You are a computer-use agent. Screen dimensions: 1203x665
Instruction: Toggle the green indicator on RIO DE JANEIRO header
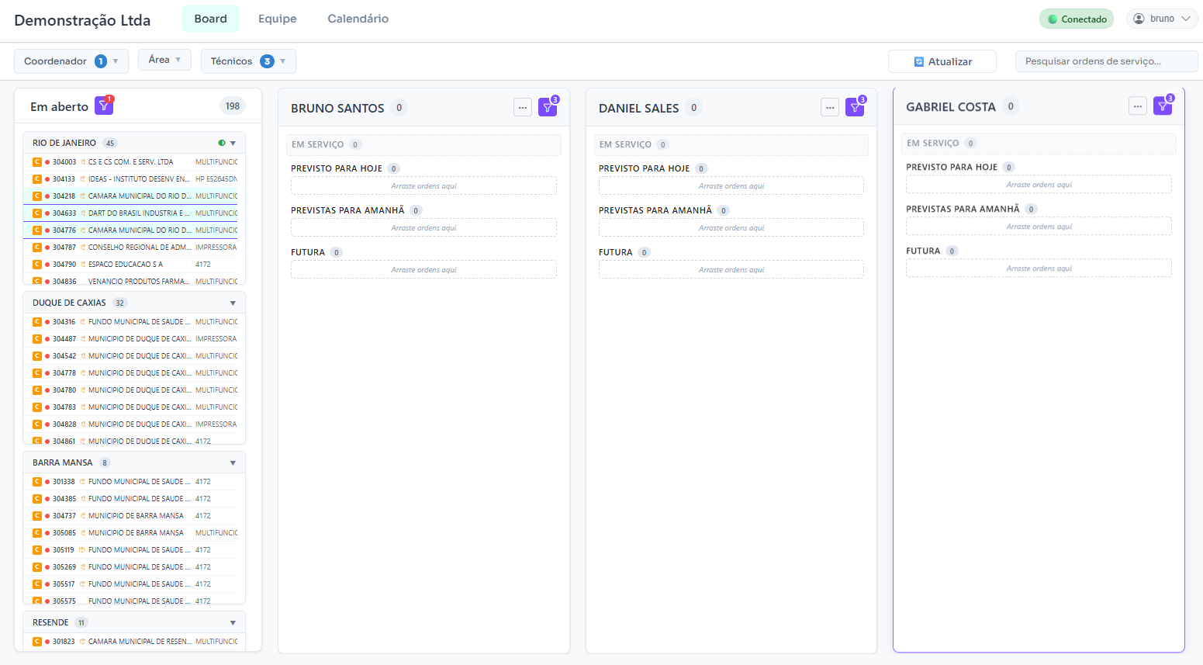tap(220, 143)
